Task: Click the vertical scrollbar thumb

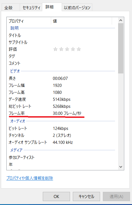Action: pyautogui.click(x=121, y=48)
